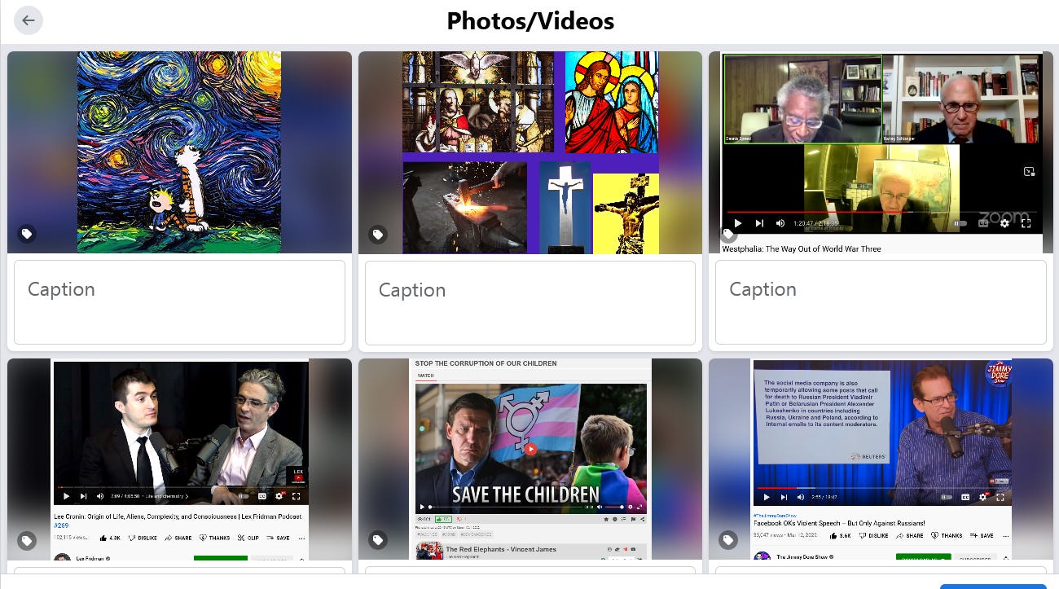The width and height of the screenshot is (1059, 589).
Task: Add caption under the Westphalia video image
Action: pos(881,302)
